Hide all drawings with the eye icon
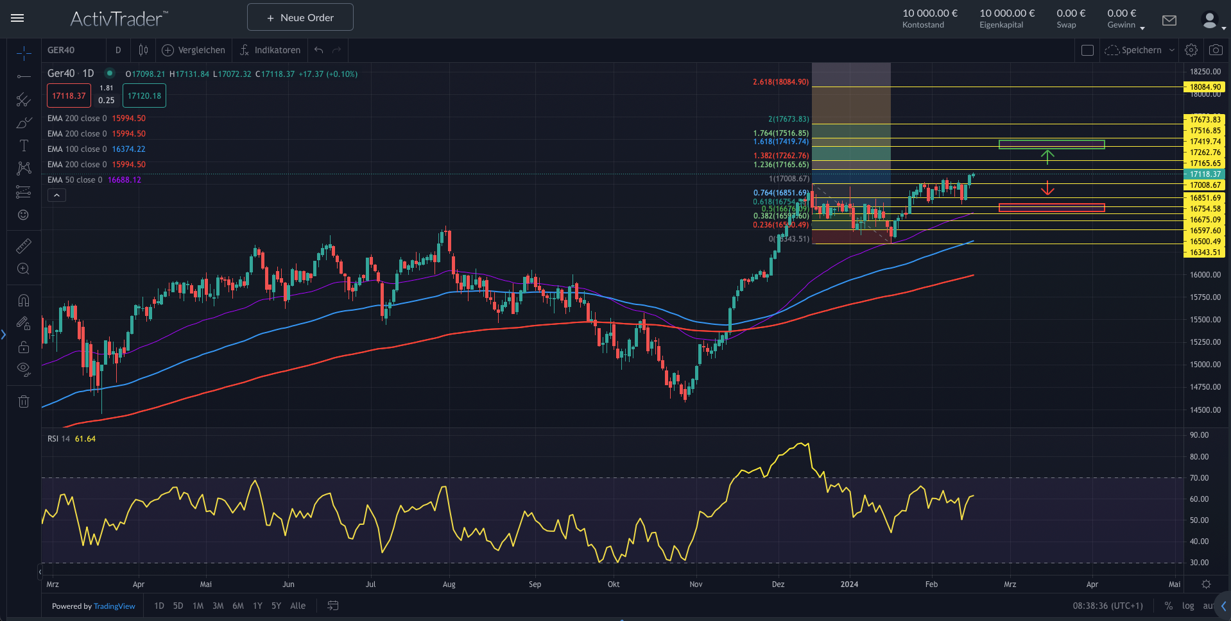Screen dimensions: 1231x621 pyautogui.click(x=23, y=368)
